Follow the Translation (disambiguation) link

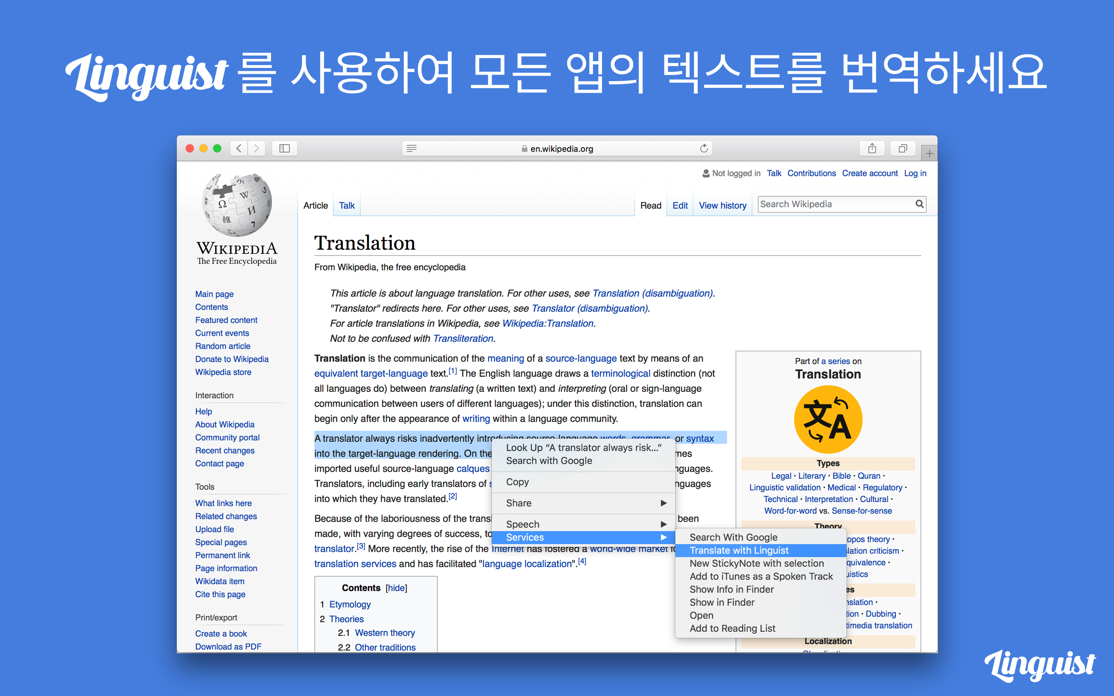coord(653,293)
